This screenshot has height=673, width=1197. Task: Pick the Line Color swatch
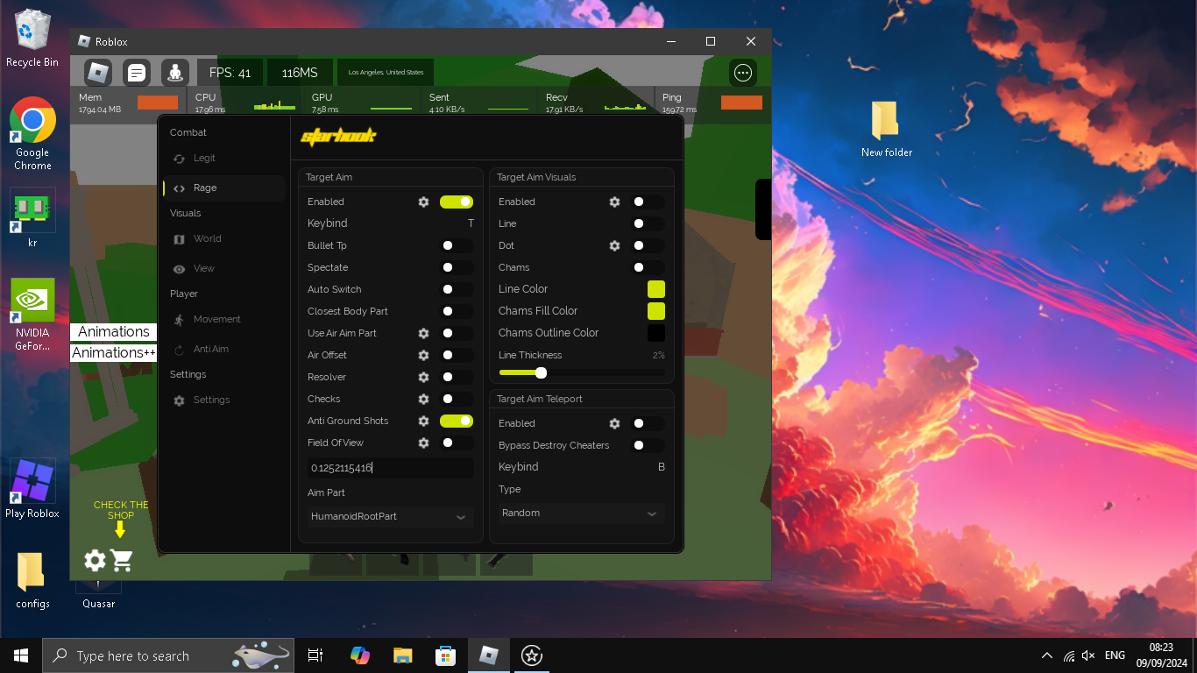(x=656, y=289)
